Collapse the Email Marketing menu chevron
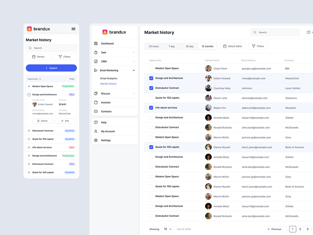This screenshot has width=313, height=235. [134, 70]
